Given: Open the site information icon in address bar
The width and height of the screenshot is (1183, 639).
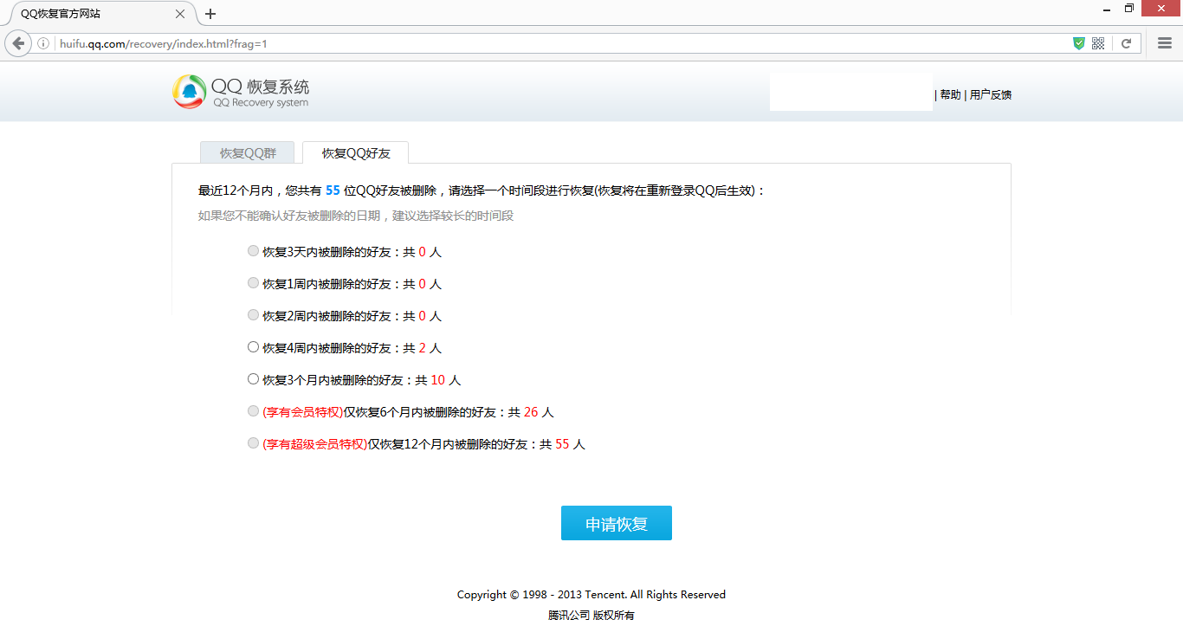Looking at the screenshot, I should (x=43, y=43).
